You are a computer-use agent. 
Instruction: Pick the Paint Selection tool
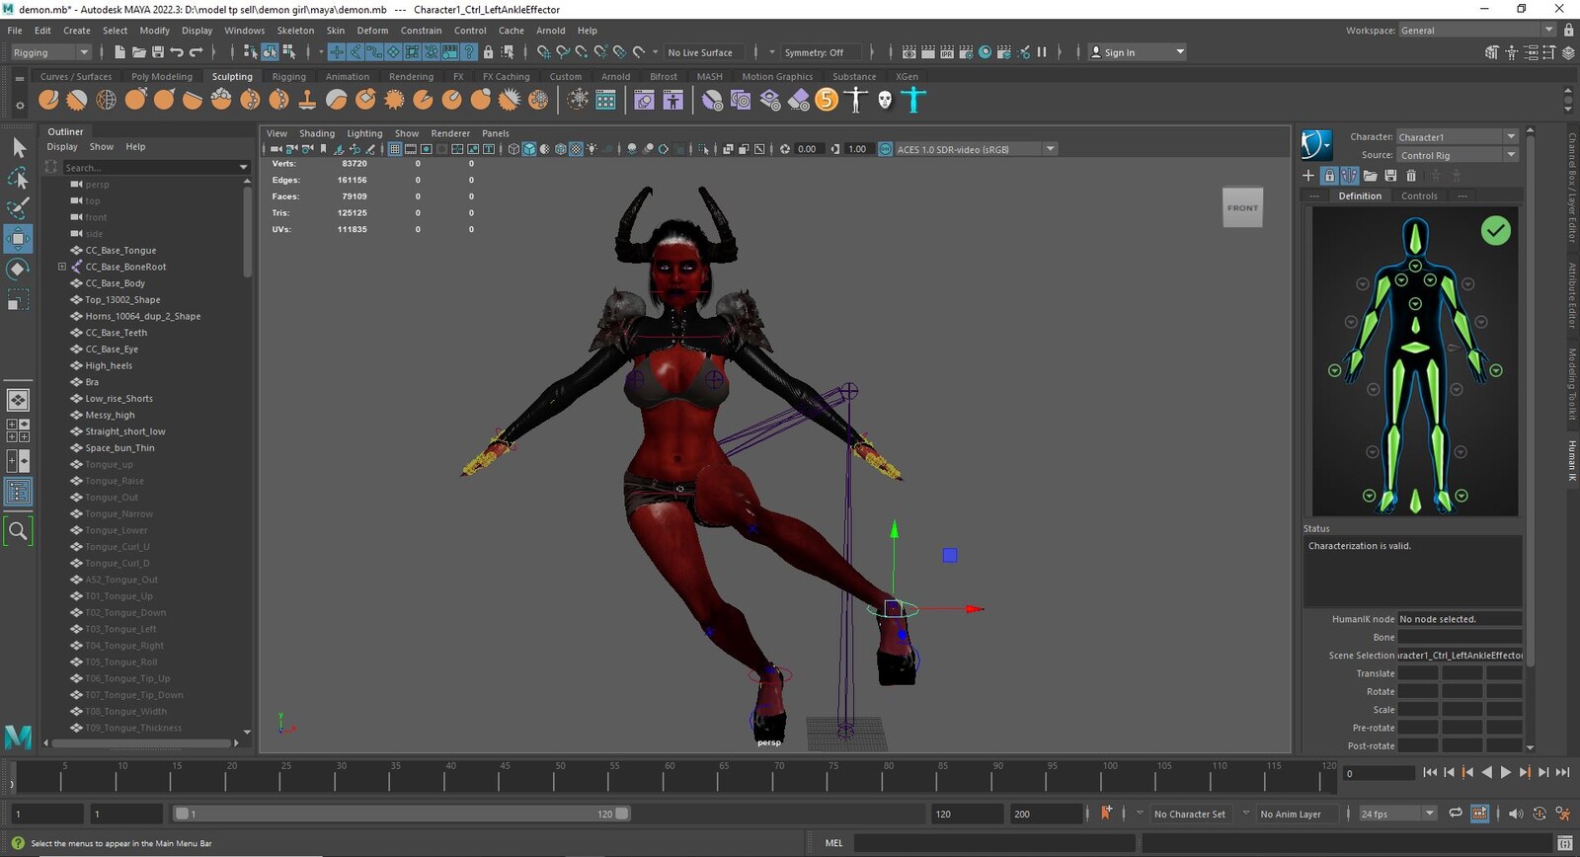point(18,207)
